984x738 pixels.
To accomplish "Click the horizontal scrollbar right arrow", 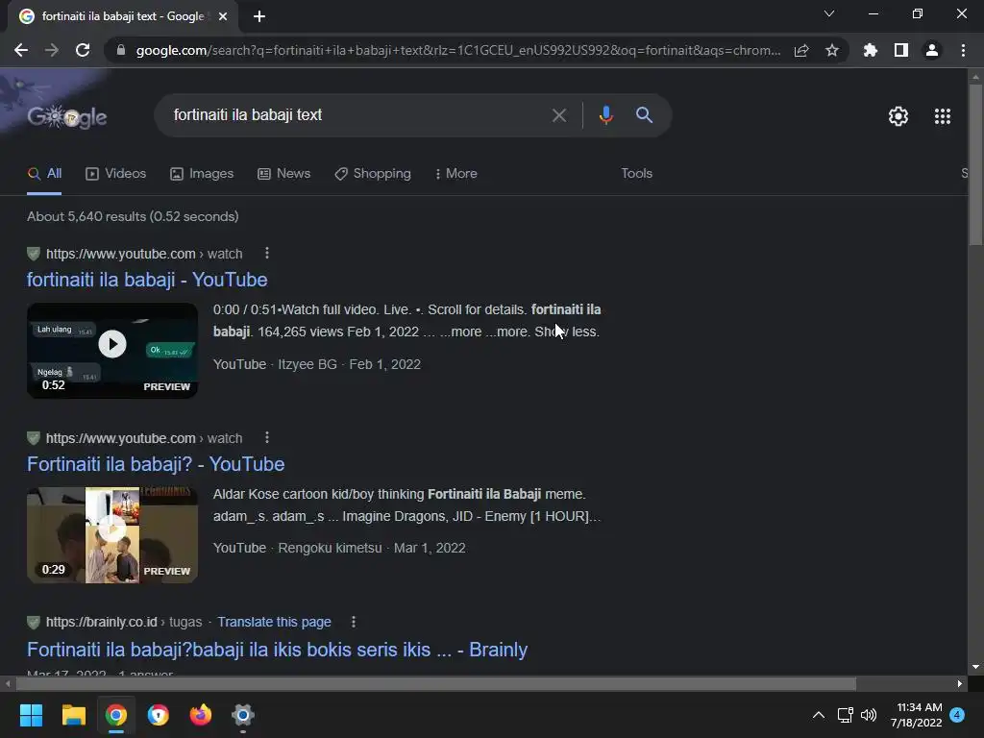I will point(960,683).
